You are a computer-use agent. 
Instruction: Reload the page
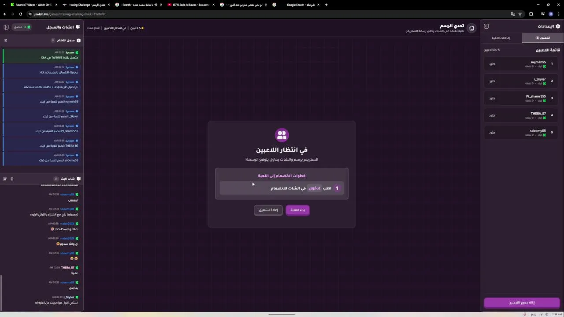20,14
